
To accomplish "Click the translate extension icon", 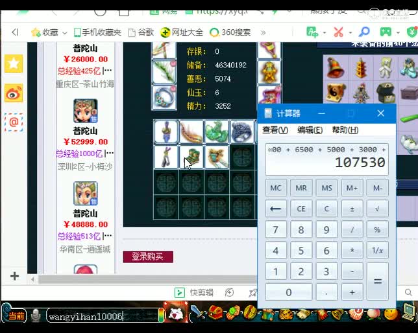I will [312, 32].
